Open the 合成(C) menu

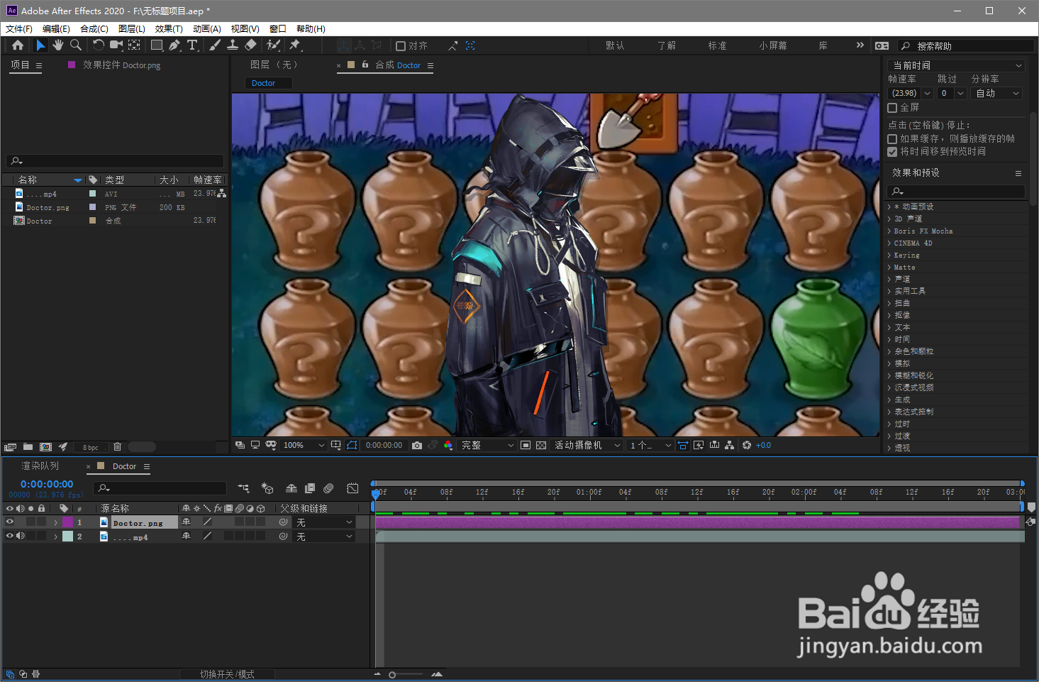94,29
